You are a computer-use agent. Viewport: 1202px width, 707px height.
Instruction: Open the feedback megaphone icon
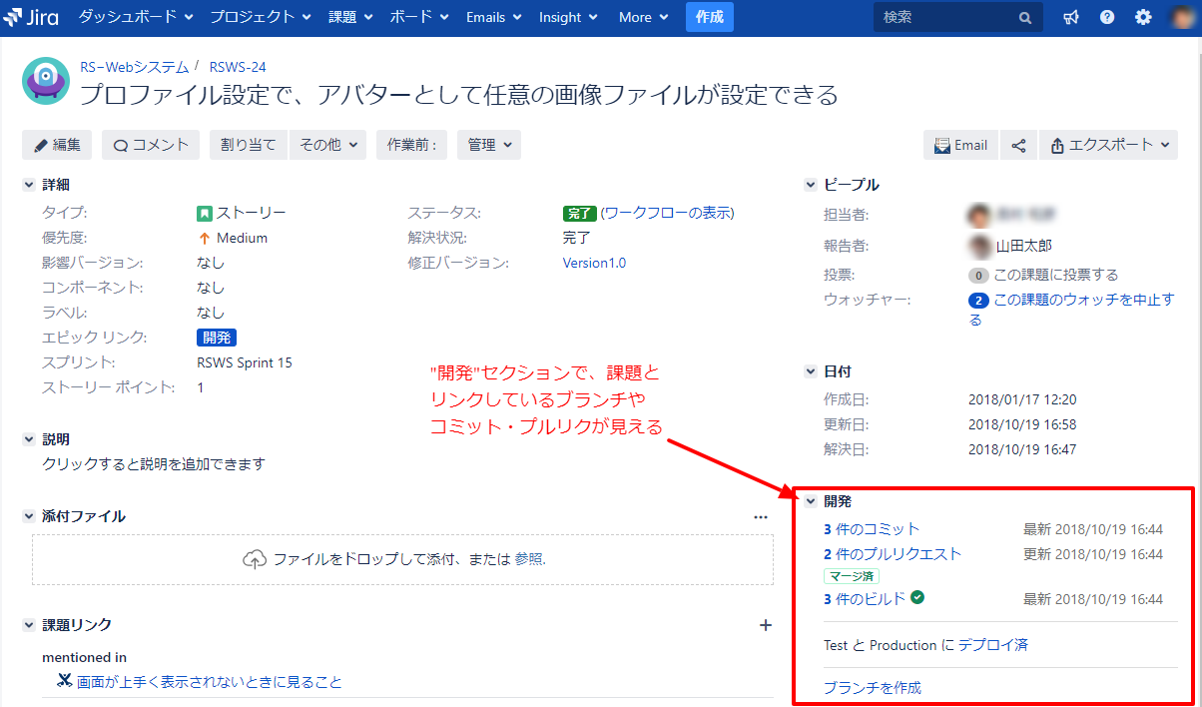1070,16
